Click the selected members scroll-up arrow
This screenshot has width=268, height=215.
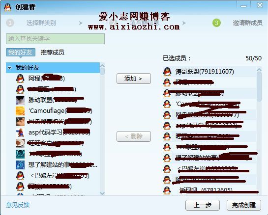[x=259, y=69]
